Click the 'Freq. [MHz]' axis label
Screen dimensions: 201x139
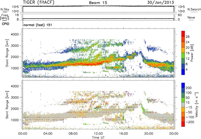(x=5, y=17)
